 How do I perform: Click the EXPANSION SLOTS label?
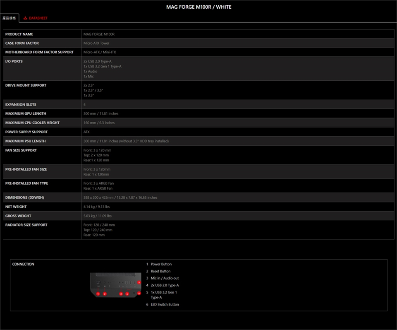pyautogui.click(x=21, y=105)
